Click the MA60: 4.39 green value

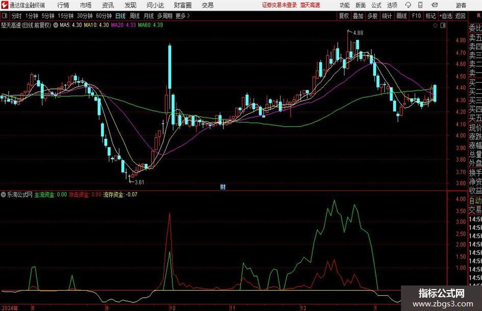150,25
